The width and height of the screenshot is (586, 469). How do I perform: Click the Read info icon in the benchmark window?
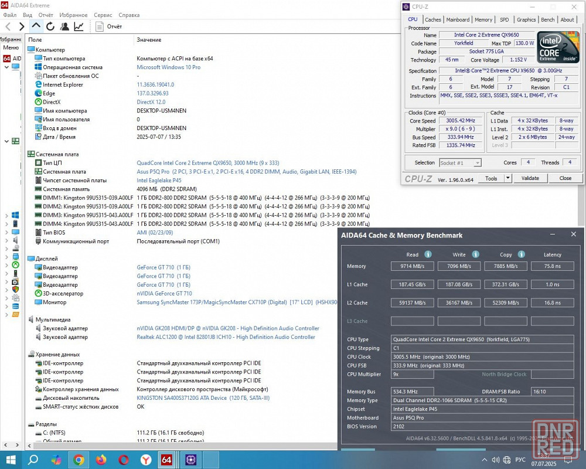(428, 254)
